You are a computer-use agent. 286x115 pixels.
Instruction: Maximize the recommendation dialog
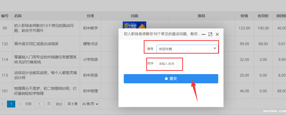(210, 34)
